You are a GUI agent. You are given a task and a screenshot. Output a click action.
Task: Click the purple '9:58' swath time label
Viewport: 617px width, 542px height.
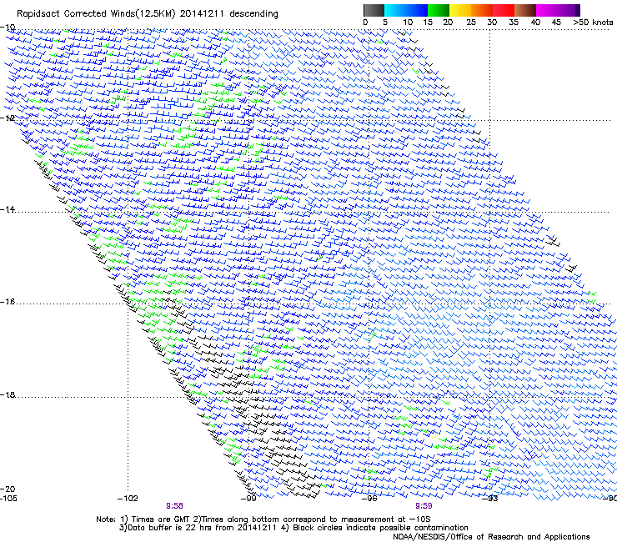[x=174, y=506]
